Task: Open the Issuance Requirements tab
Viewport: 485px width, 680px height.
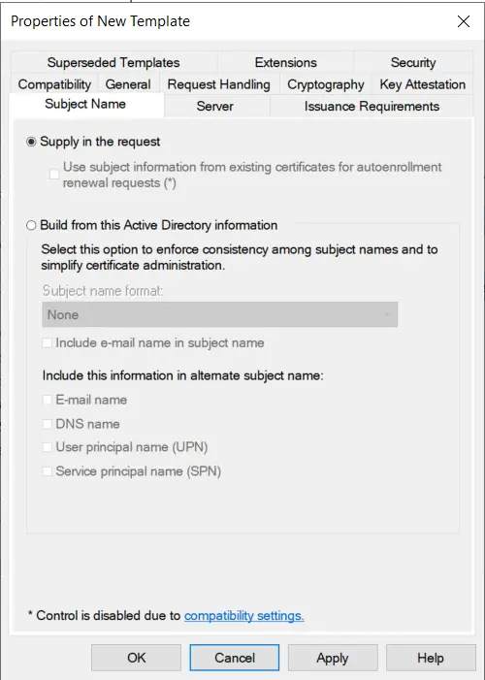Action: point(372,107)
